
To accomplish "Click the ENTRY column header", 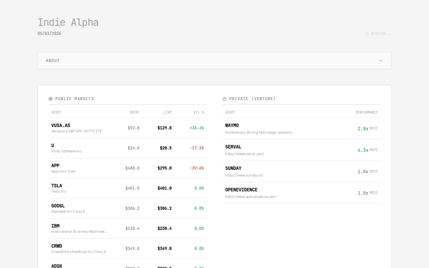I will coord(134,112).
